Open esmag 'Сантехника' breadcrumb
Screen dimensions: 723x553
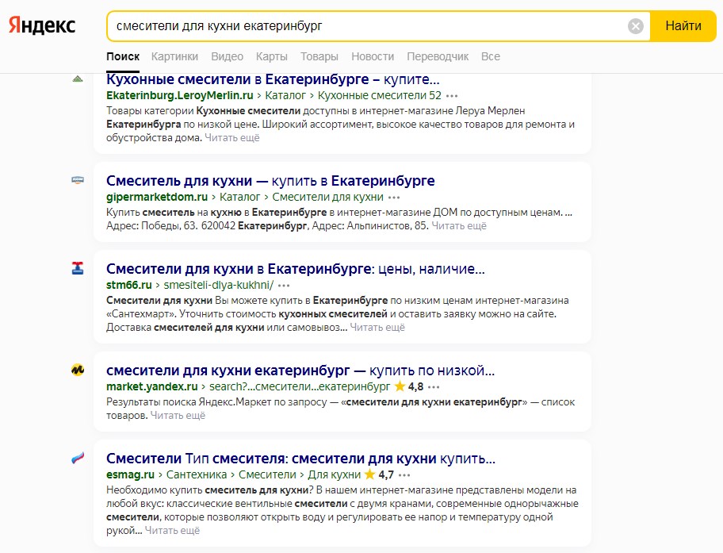click(197, 474)
